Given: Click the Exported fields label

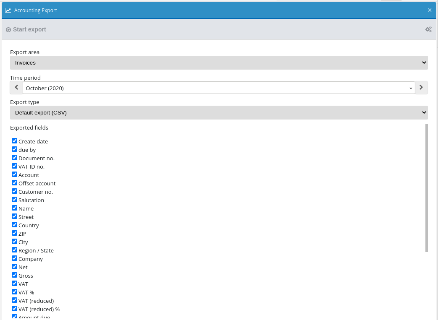Looking at the screenshot, I should click(x=29, y=128).
